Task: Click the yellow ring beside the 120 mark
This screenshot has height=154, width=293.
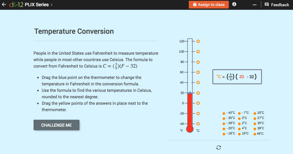Action: click(198, 41)
